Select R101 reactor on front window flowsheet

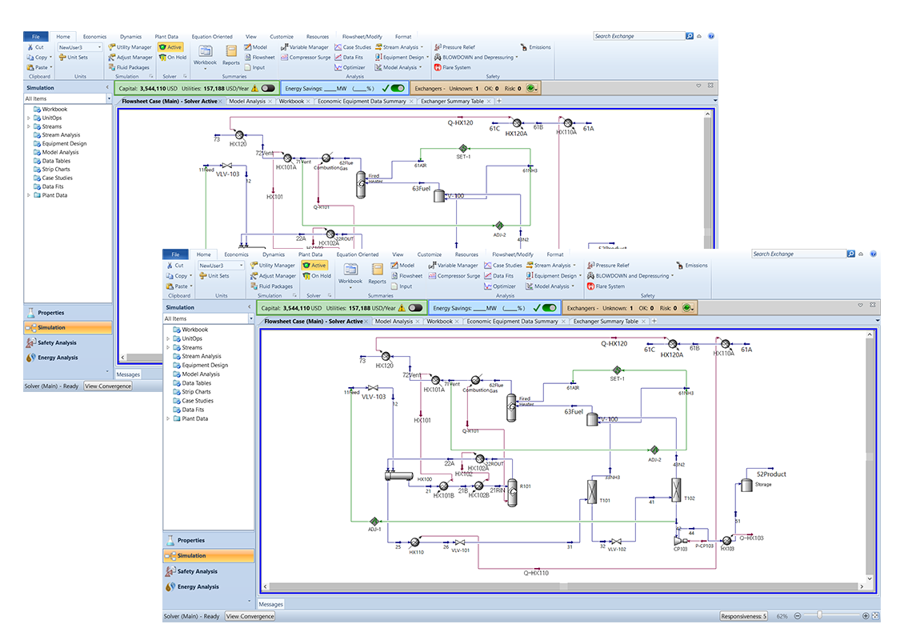(x=512, y=493)
